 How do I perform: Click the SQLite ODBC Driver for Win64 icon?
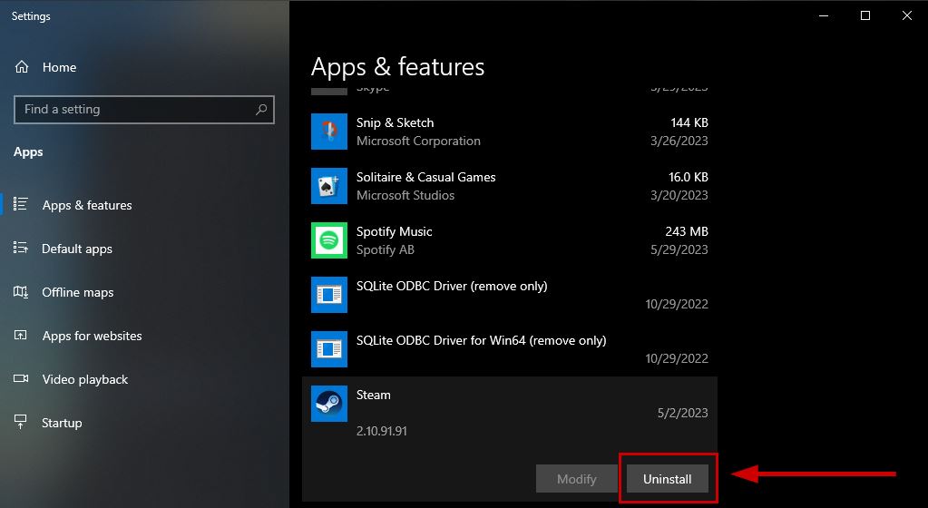pos(329,349)
